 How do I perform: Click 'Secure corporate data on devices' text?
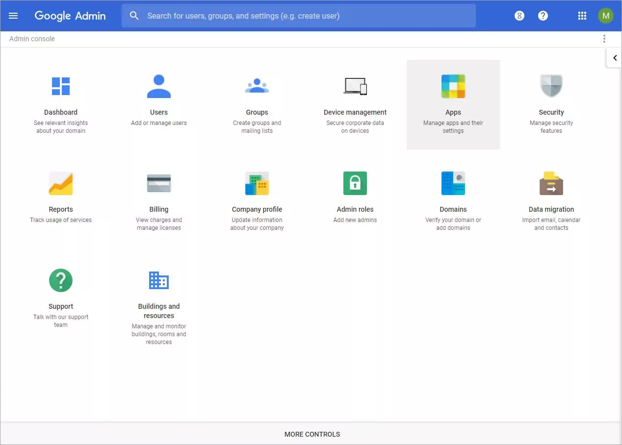(355, 127)
